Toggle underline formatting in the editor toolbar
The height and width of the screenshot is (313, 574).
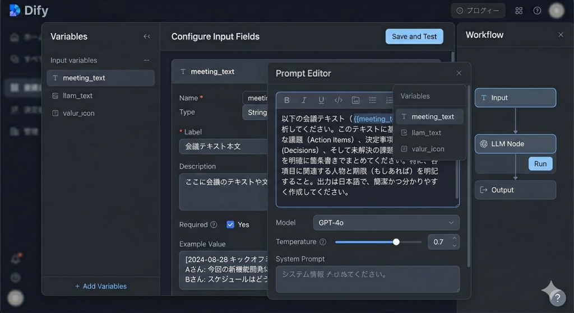point(321,100)
